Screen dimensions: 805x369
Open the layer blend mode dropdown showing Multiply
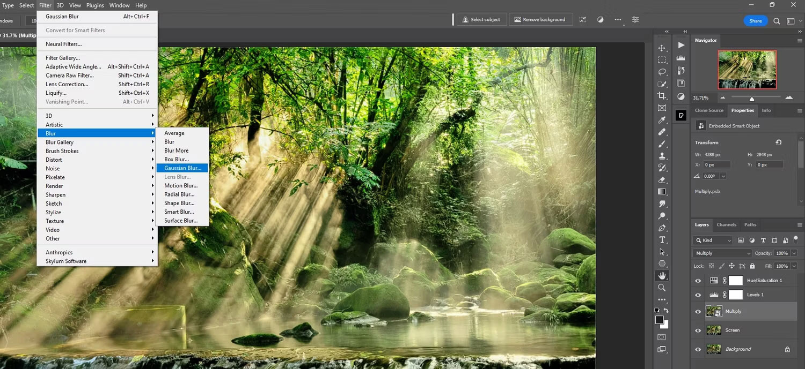[722, 253]
